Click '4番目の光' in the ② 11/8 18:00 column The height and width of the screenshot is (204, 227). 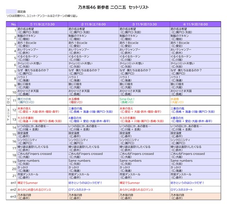tap(75, 118)
